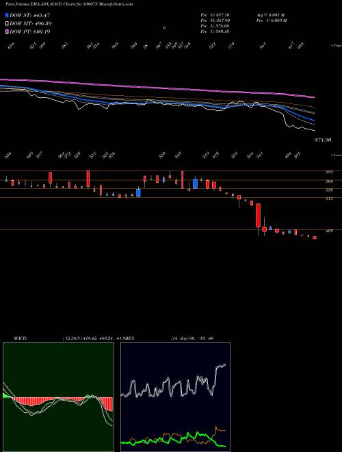Click the ADX '(14 day) 60, 10, 40' readout

click(x=192, y=338)
